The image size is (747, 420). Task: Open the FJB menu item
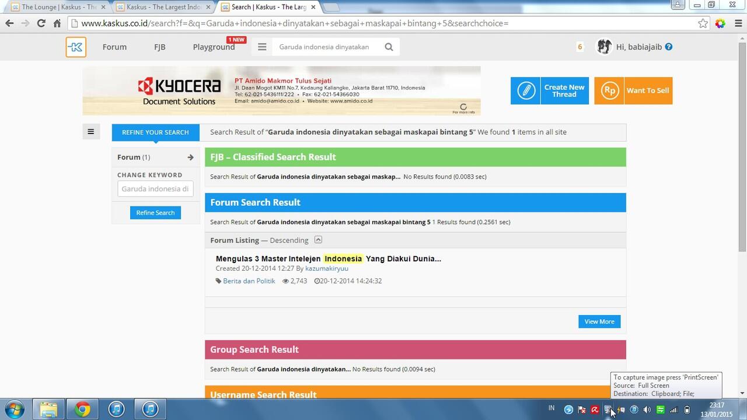160,47
